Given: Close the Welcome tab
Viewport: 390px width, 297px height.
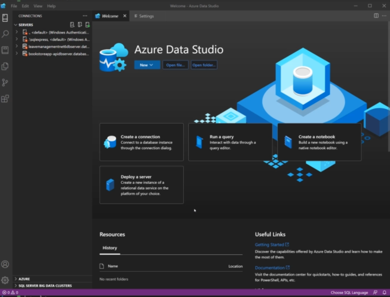Looking at the screenshot, I should click(x=125, y=16).
